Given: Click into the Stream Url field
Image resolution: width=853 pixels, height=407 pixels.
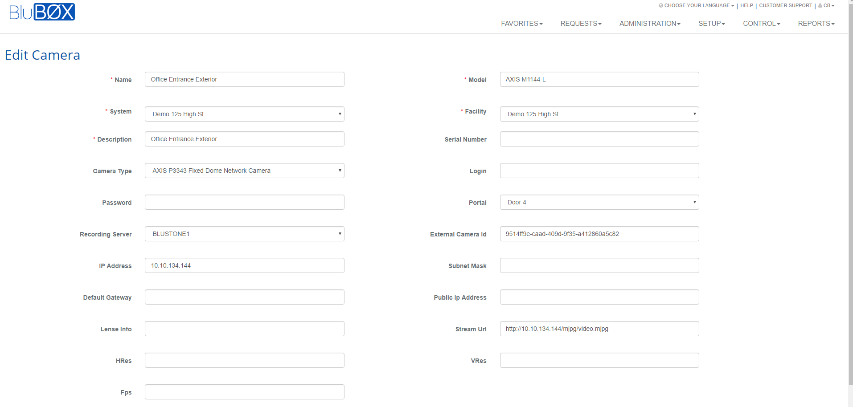Looking at the screenshot, I should 599,329.
